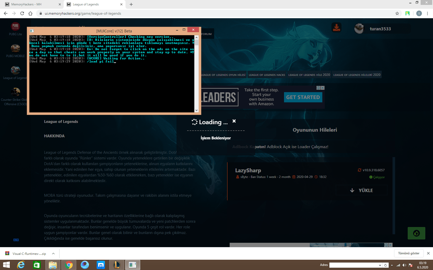Open a new browser tab
The height and width of the screenshot is (270, 433).
point(131,4)
